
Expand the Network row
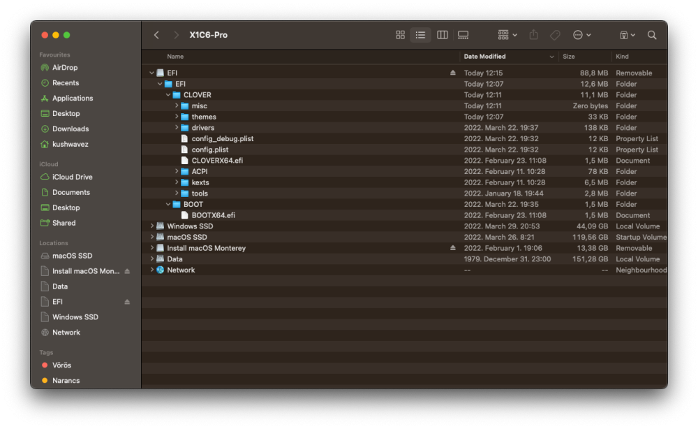pos(151,270)
